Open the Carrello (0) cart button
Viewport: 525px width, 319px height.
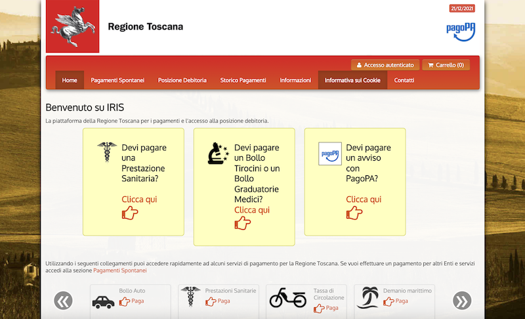pyautogui.click(x=446, y=65)
